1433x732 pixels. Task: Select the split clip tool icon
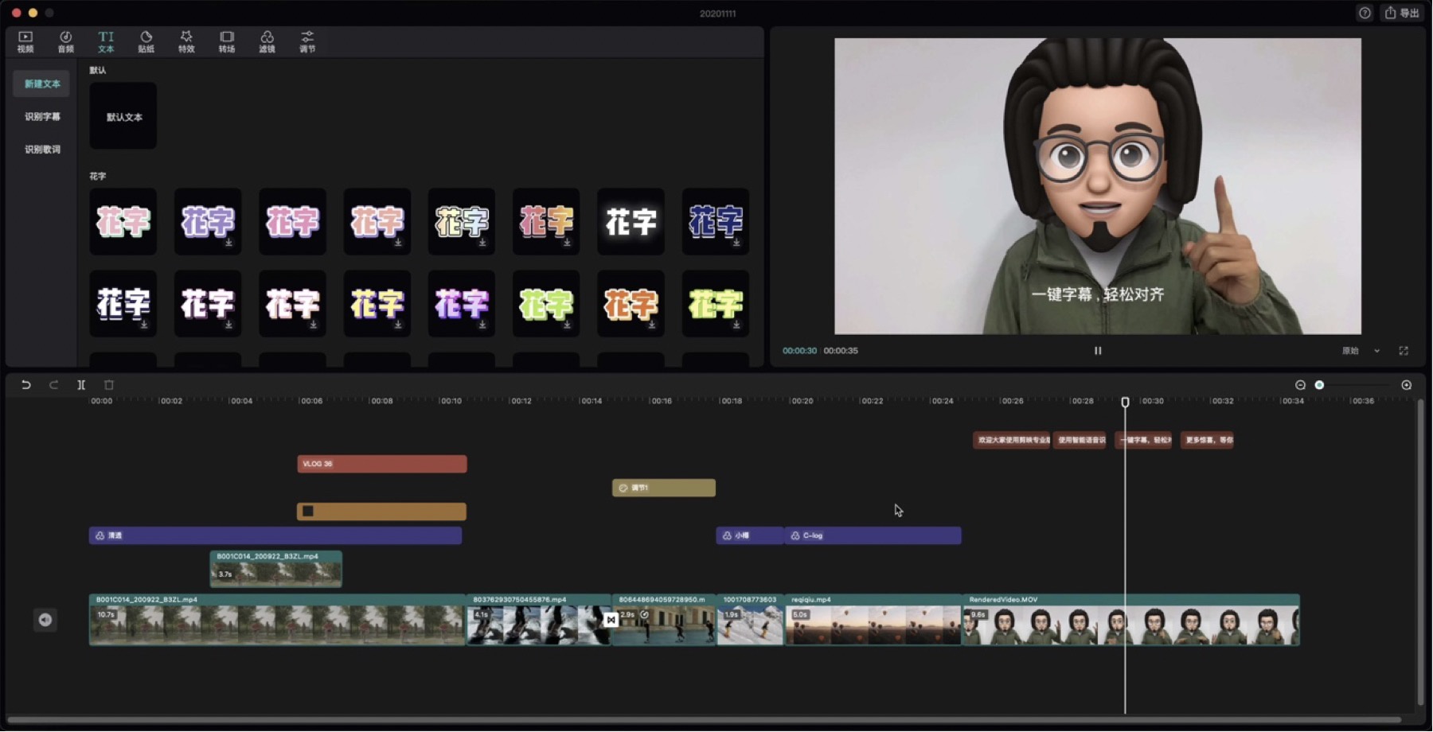pyautogui.click(x=80, y=384)
